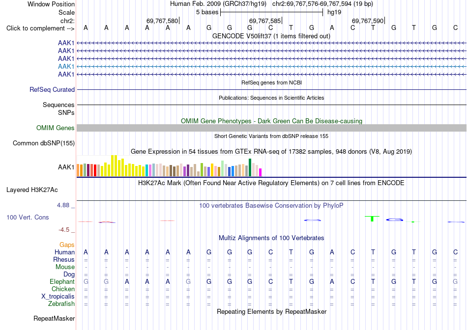Open '100 vertebrates Basewise Conservation by PhyloP' title
467x330 pixels.
tap(271, 205)
